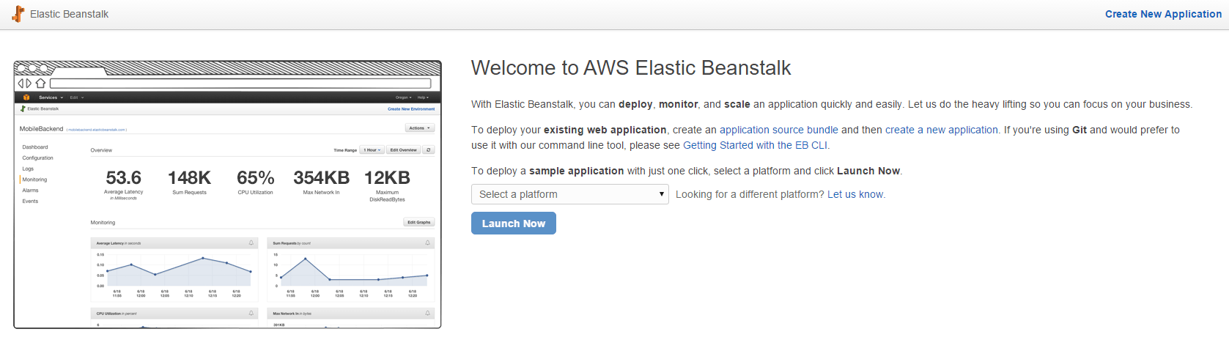This screenshot has height=340, width=1229.
Task: Click the back arrow in illustration browser
Action: tap(21, 84)
